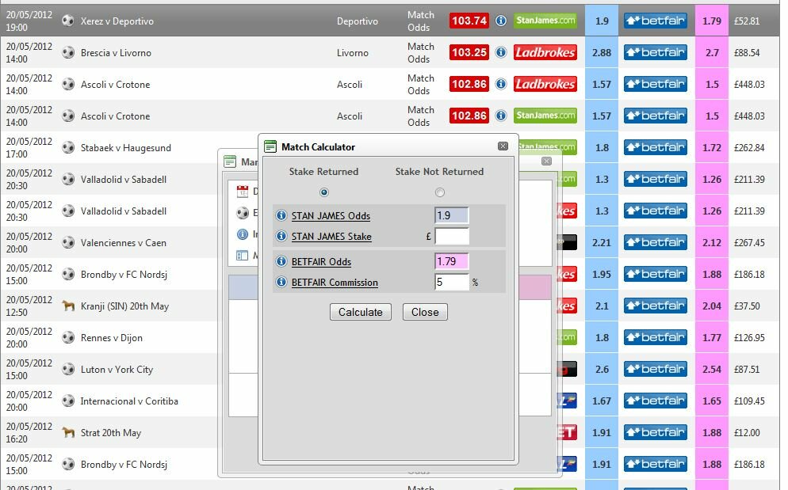This screenshot has height=490, width=788.
Task: Select the Stake Not Returned radio button
Action: (x=440, y=192)
